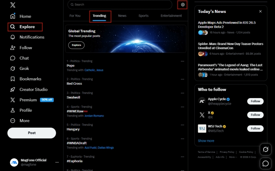Image resolution: width=275 pixels, height=171 pixels.
Task: Open more options for Hungary trend
Action: (182, 125)
